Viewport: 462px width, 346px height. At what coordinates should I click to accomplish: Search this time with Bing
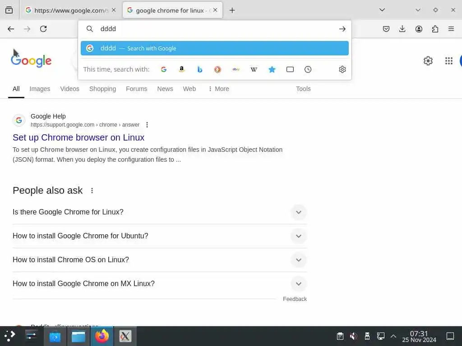(x=200, y=69)
